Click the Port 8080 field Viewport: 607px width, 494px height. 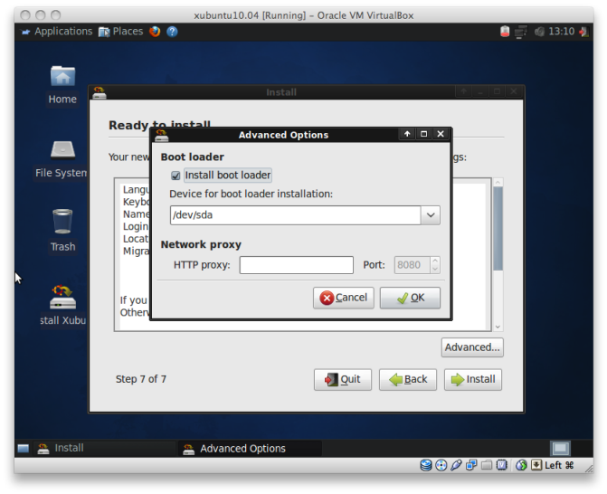[x=412, y=265]
